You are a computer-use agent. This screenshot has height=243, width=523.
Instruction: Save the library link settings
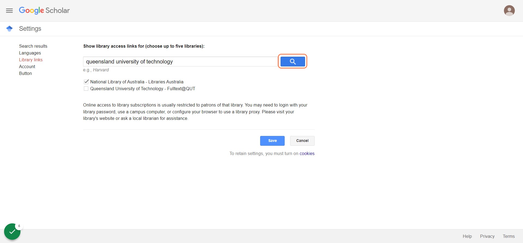(272, 141)
